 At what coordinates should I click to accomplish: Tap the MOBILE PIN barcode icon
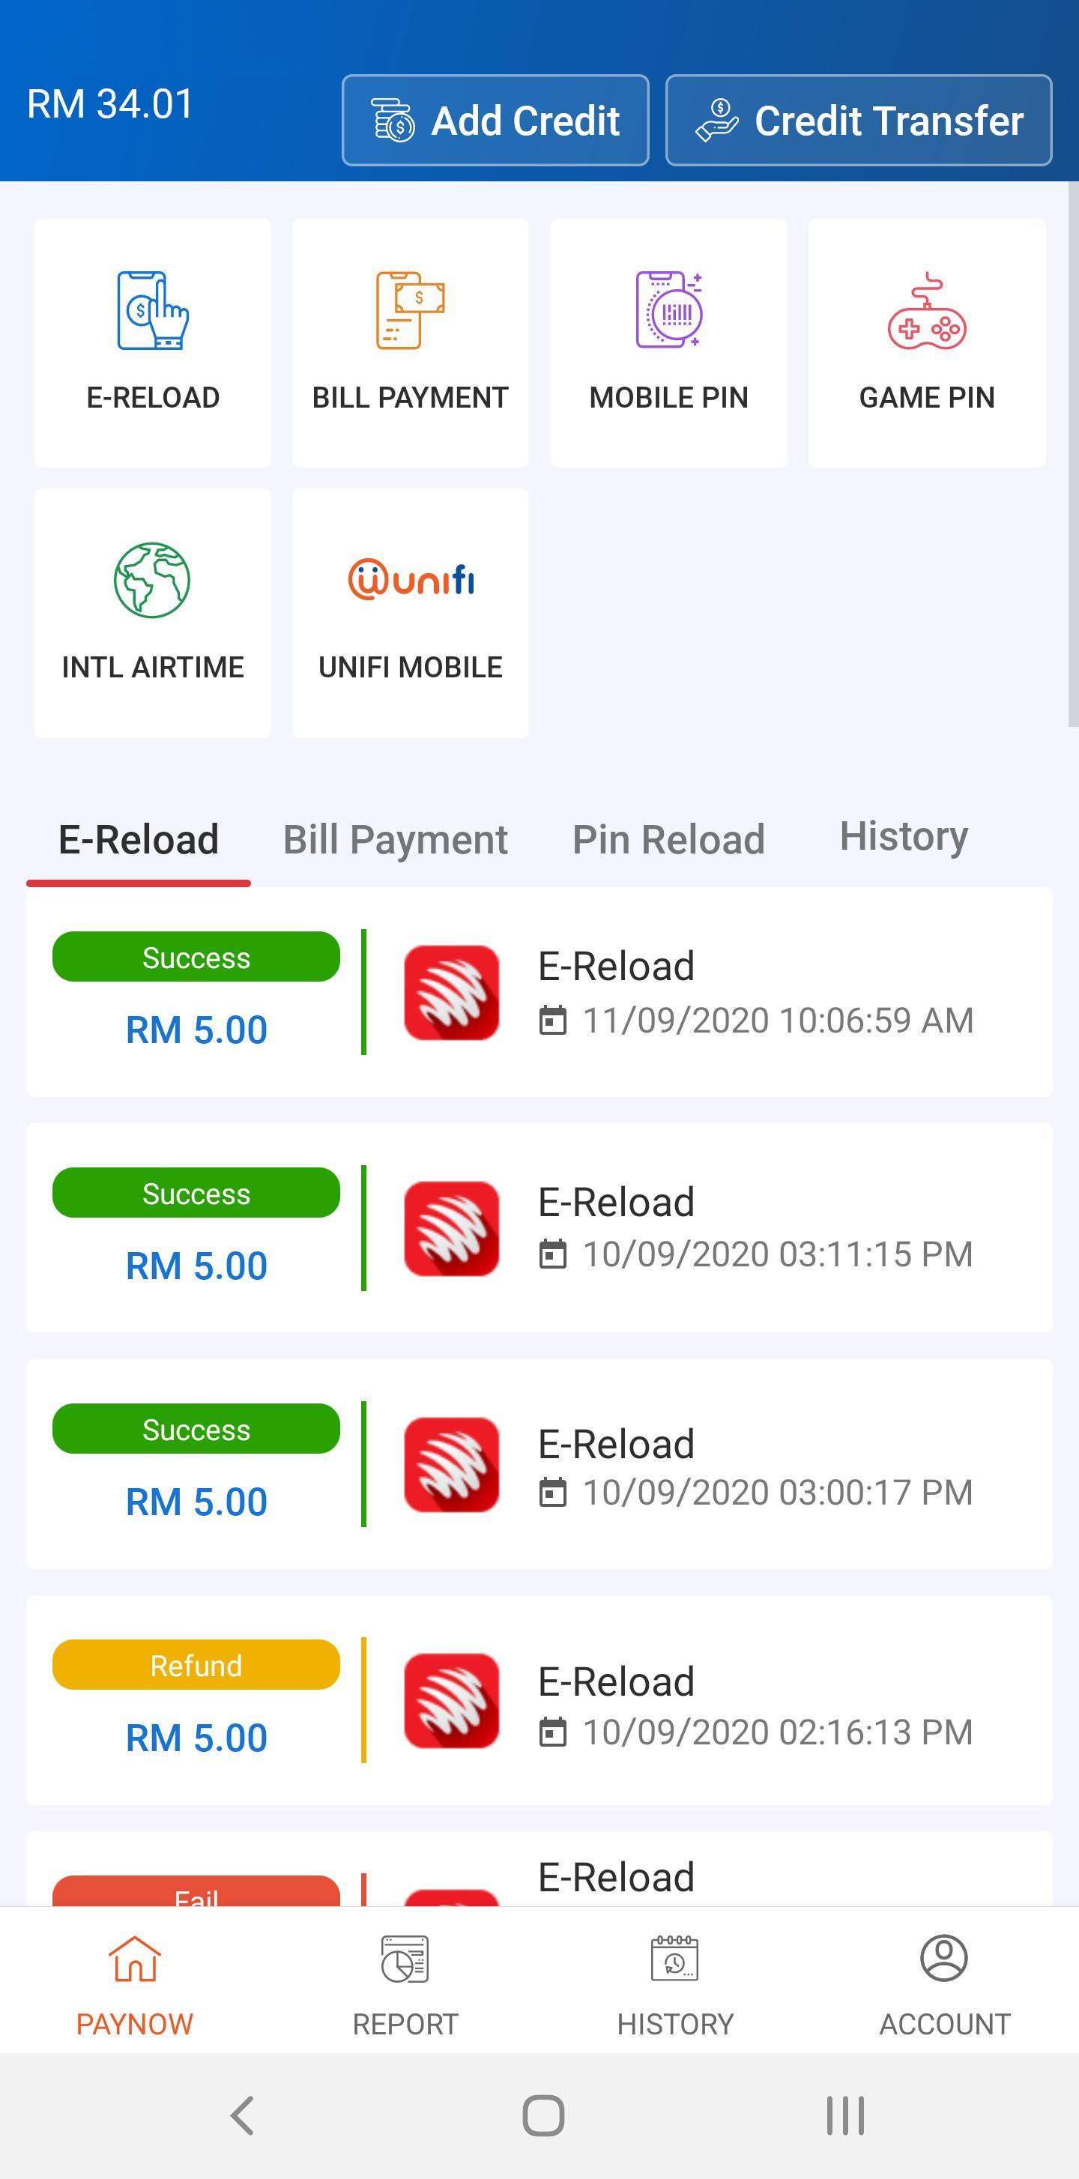click(x=669, y=310)
